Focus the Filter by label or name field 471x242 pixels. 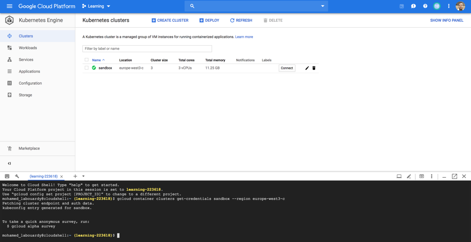click(x=147, y=49)
